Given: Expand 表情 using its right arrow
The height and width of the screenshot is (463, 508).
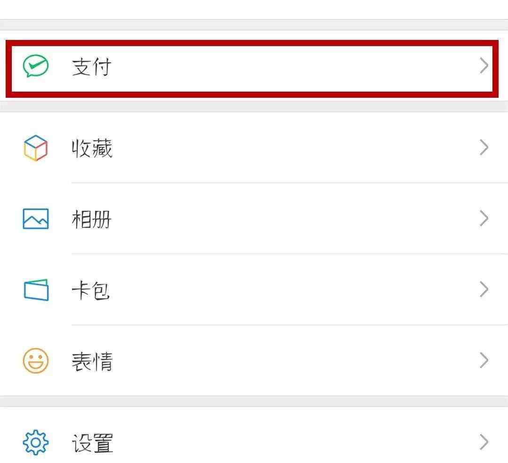Looking at the screenshot, I should pos(484,361).
